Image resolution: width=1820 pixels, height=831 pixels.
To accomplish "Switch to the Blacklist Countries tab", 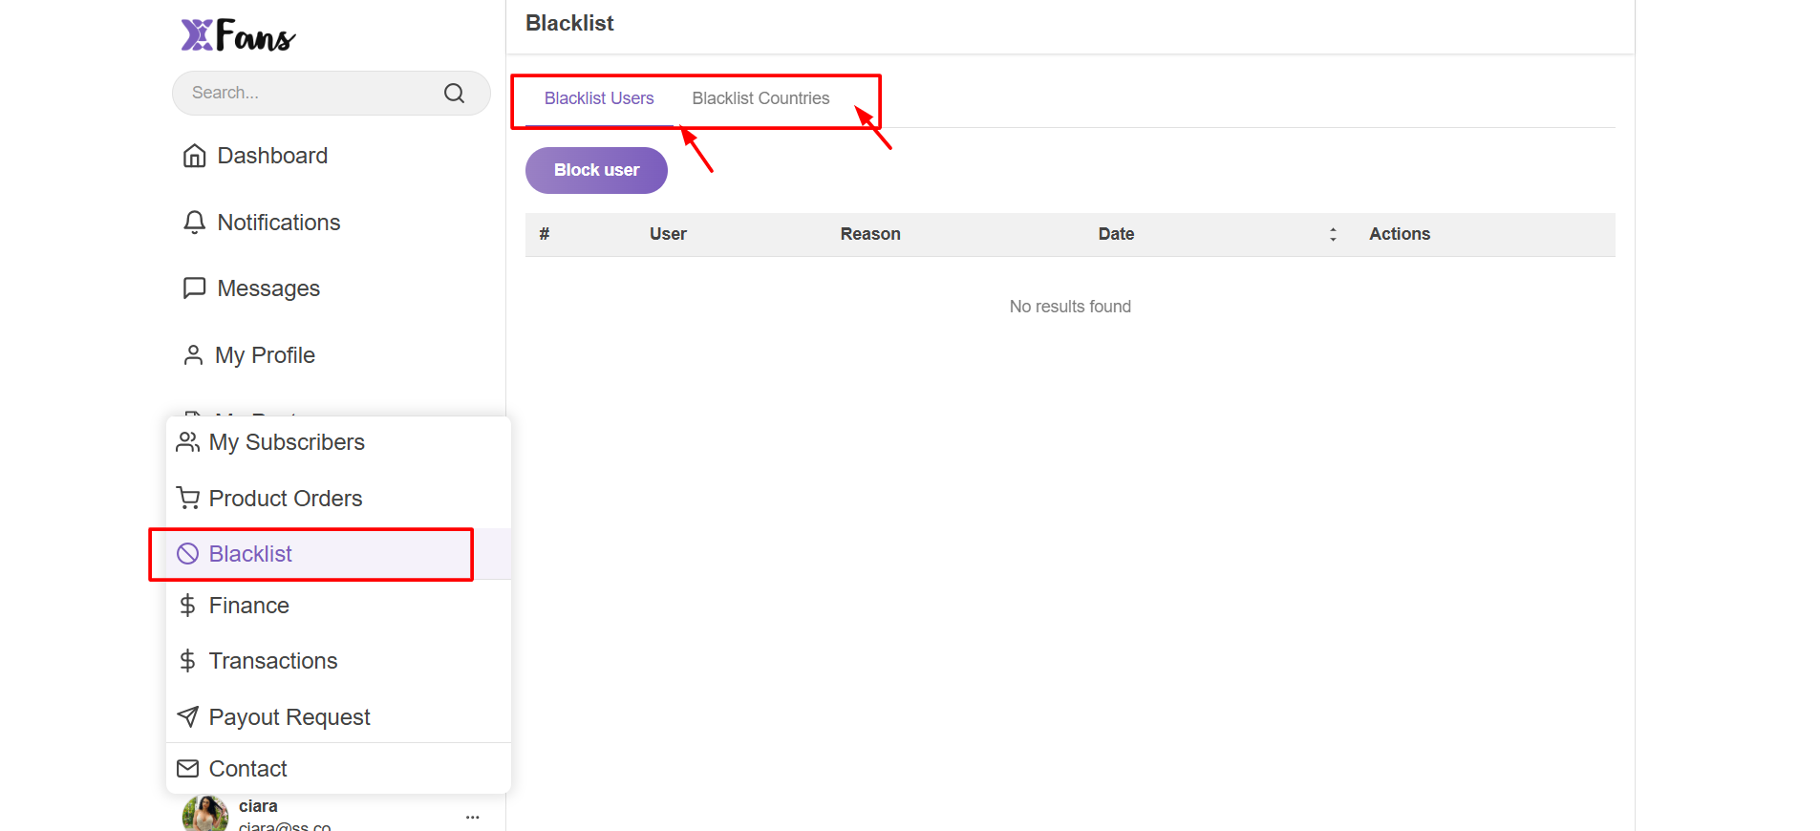I will (x=760, y=98).
